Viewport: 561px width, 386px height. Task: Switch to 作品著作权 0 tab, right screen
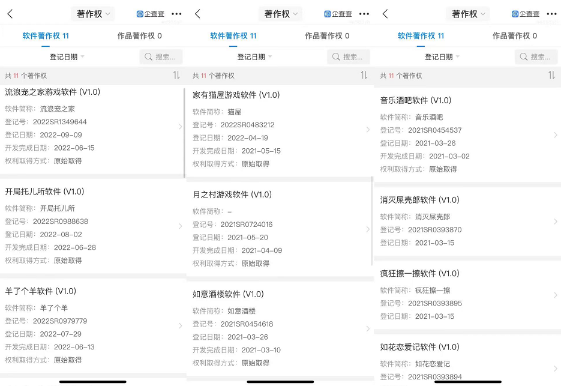pyautogui.click(x=514, y=36)
